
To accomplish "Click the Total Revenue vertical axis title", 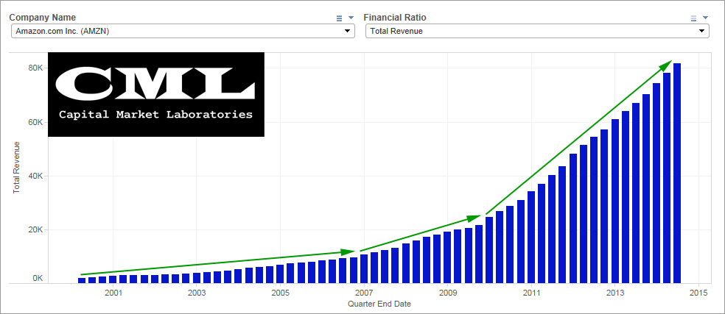I will pyautogui.click(x=17, y=168).
